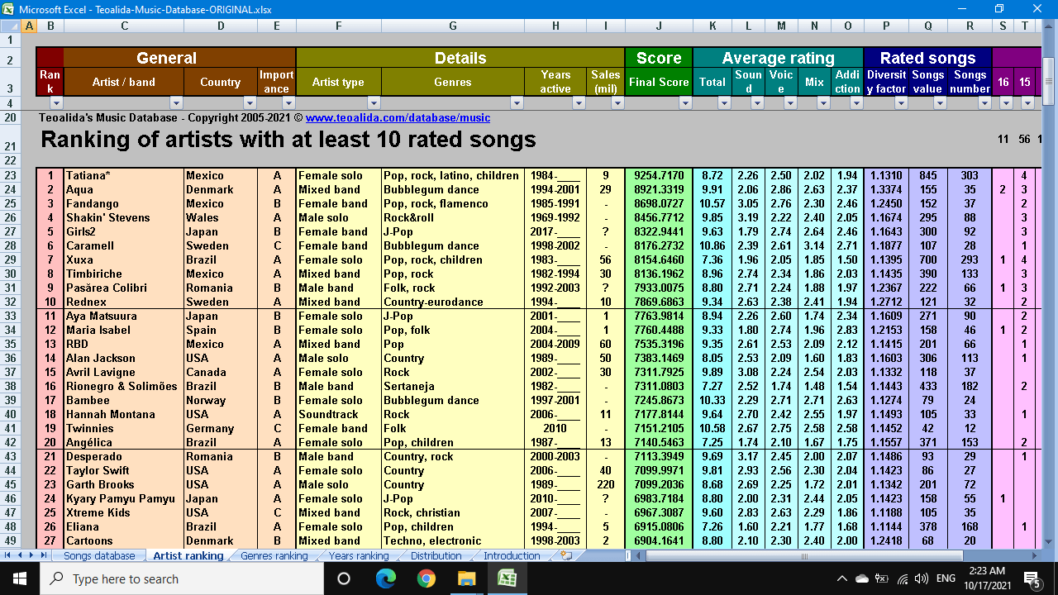Open the Windows Start menu
Viewport: 1058px width, 595px height.
point(20,578)
